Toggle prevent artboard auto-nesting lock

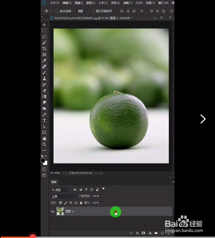point(76,203)
